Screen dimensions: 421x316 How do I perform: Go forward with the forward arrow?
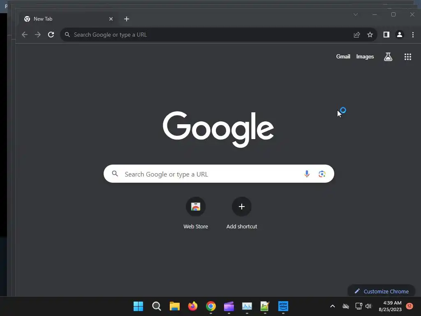pyautogui.click(x=38, y=35)
